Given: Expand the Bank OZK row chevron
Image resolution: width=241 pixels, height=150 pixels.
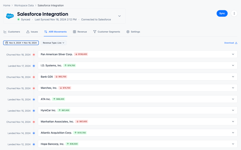Looking at the screenshot, I should click(233, 77).
